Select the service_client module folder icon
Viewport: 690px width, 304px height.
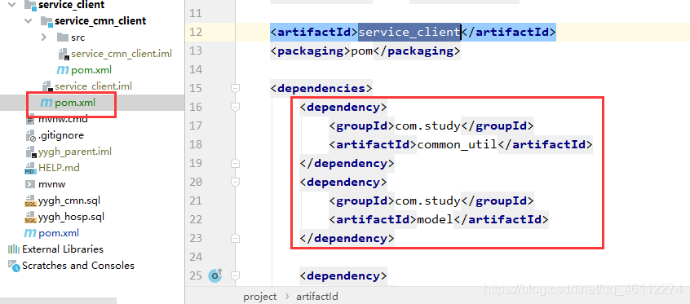coord(29,5)
